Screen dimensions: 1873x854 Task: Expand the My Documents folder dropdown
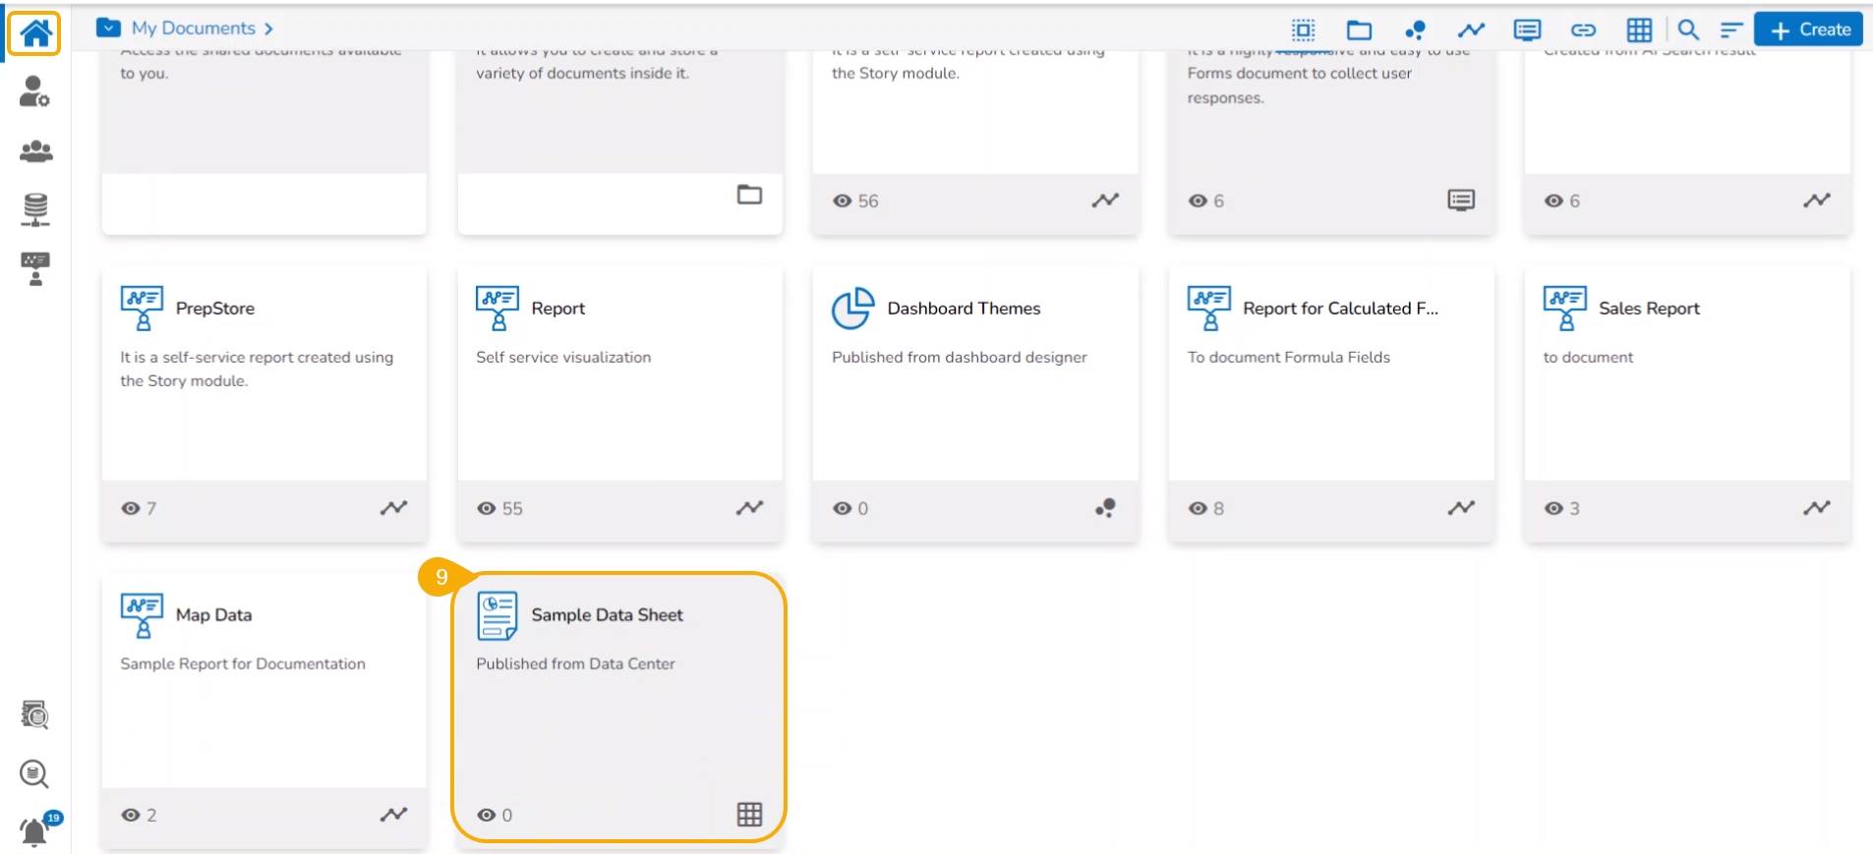pyautogui.click(x=108, y=28)
